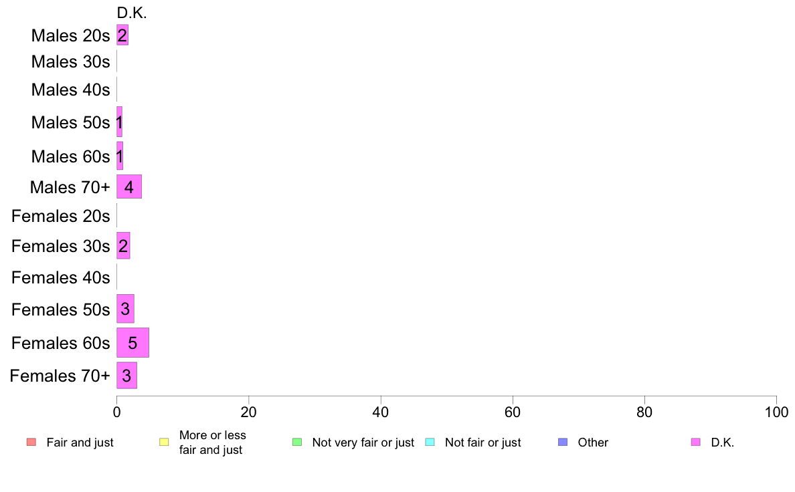Click the Males 20s D.K. bar
Image resolution: width=795 pixels, height=492 pixels.
(x=122, y=35)
